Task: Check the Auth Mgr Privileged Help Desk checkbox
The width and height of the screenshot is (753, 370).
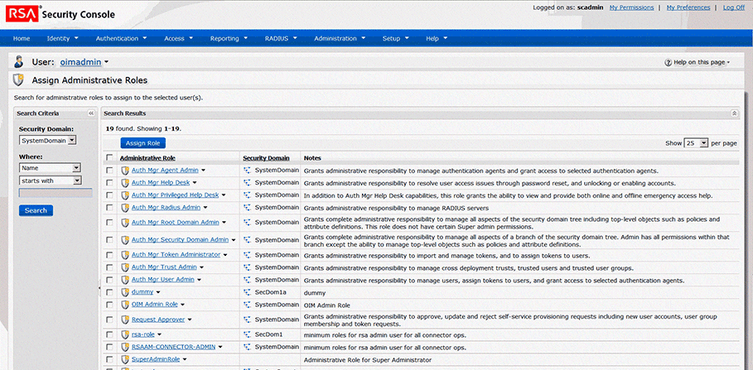Action: (110, 195)
